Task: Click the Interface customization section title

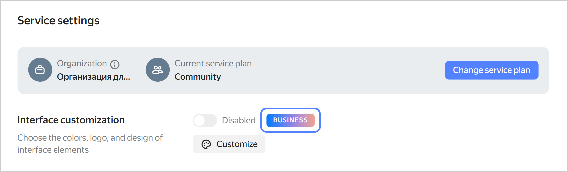Action: pos(71,120)
